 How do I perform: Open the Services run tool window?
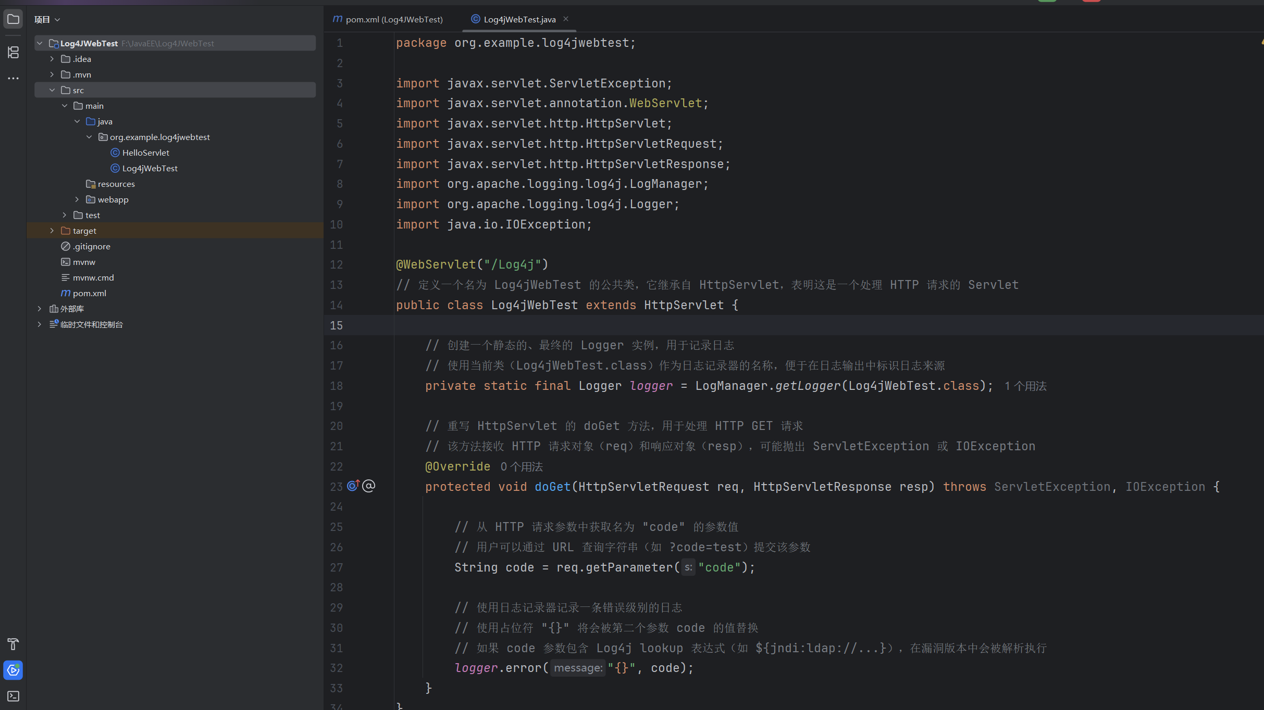click(13, 670)
